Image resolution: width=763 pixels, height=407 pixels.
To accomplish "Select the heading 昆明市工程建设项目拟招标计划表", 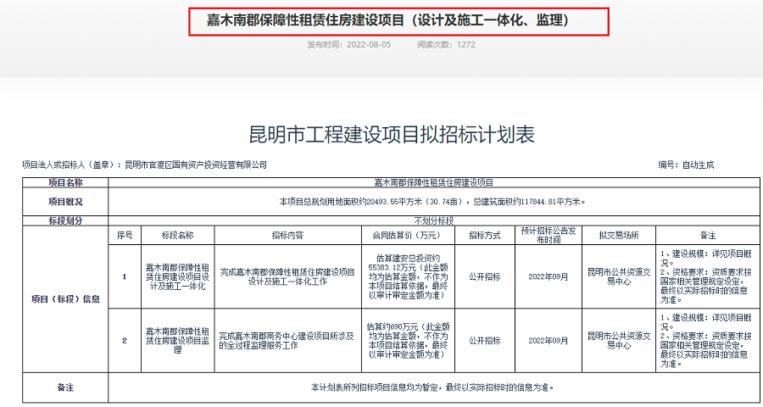I will point(390,134).
